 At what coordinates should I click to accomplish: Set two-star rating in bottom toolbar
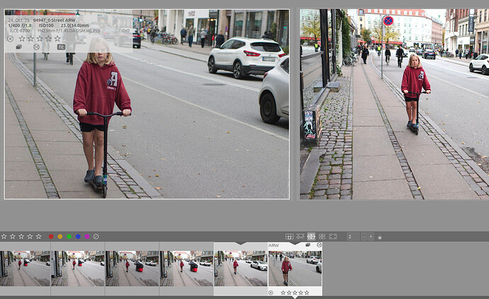click(x=13, y=237)
